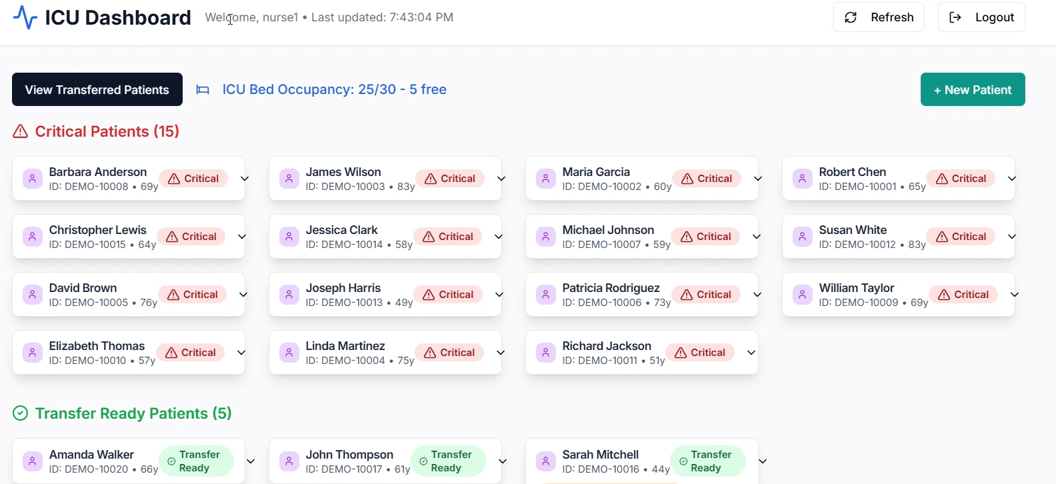
Task: Click Linda Martinez's patient avatar icon
Action: pos(289,353)
